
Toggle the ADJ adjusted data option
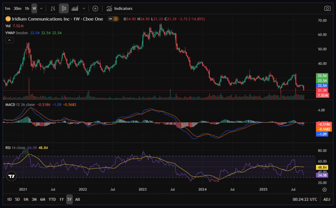point(327,199)
